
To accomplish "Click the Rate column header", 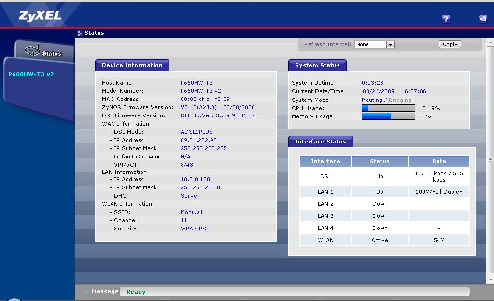I will coord(439,161).
